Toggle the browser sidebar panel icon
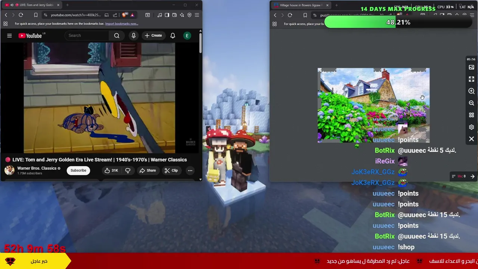This screenshot has width=478, height=269. 167,15
